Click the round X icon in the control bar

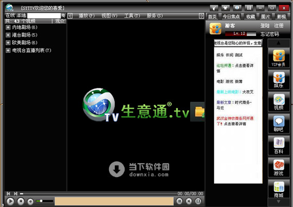pos(189,201)
